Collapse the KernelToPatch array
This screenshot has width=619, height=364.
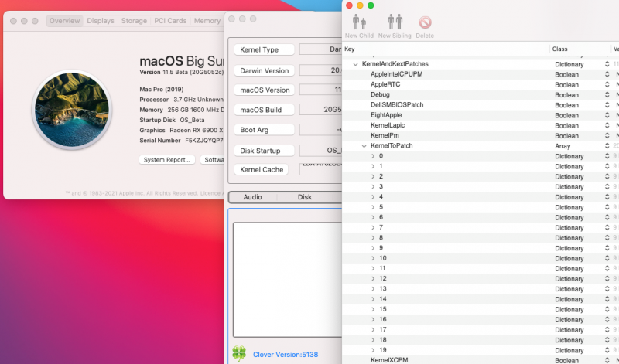[x=364, y=146]
